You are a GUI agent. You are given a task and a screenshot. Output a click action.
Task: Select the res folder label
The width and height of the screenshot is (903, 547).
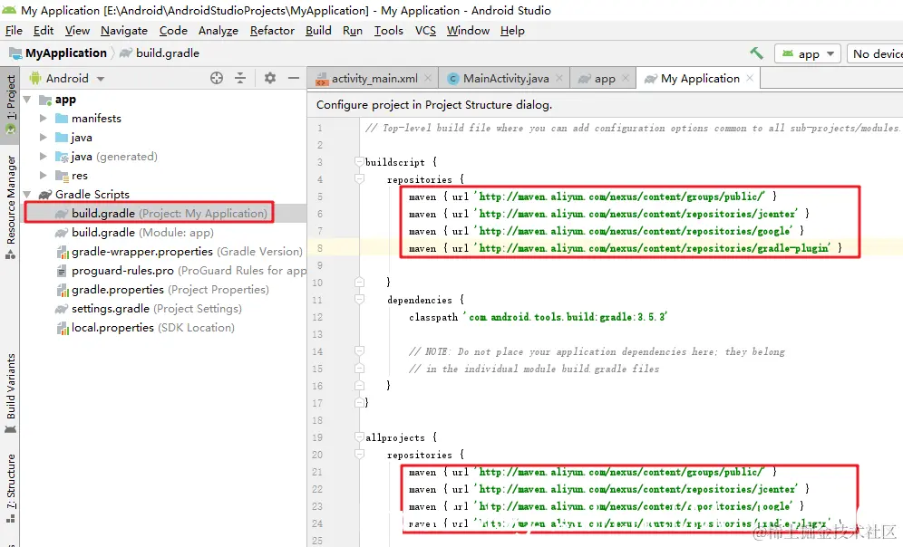pos(80,176)
